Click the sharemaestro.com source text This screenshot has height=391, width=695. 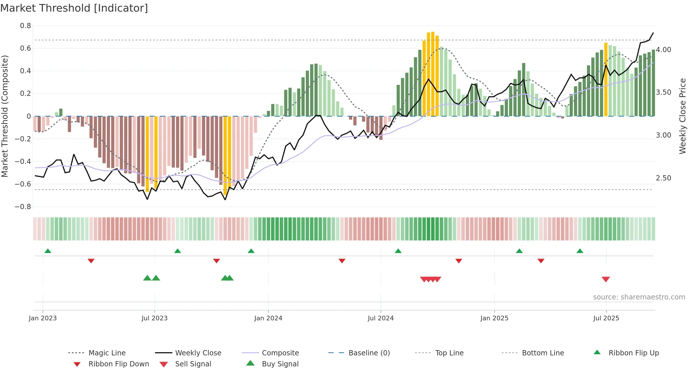(639, 297)
